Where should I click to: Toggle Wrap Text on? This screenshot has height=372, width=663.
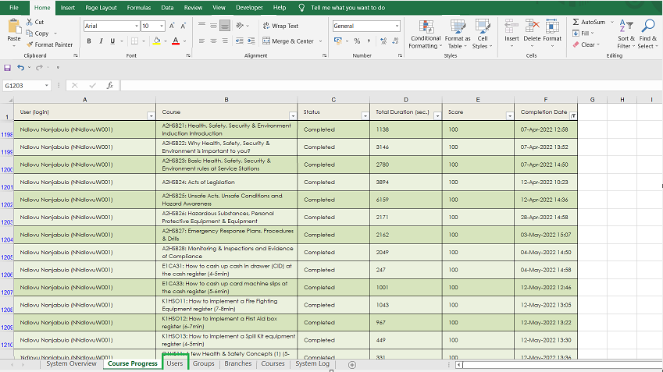click(280, 26)
